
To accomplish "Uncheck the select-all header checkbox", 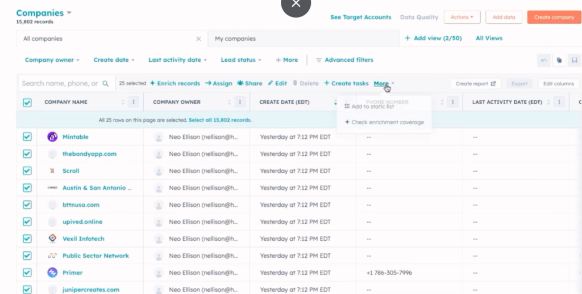I will (27, 103).
